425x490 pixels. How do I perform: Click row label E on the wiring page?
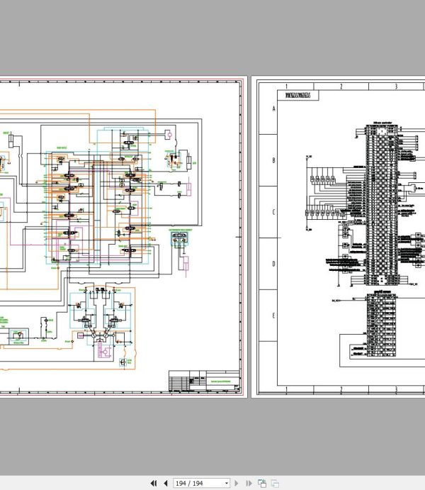click(273, 316)
